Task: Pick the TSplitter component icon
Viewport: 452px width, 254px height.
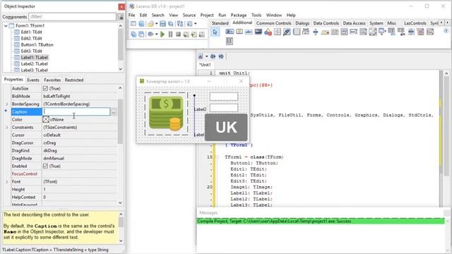Action: tap(316, 32)
